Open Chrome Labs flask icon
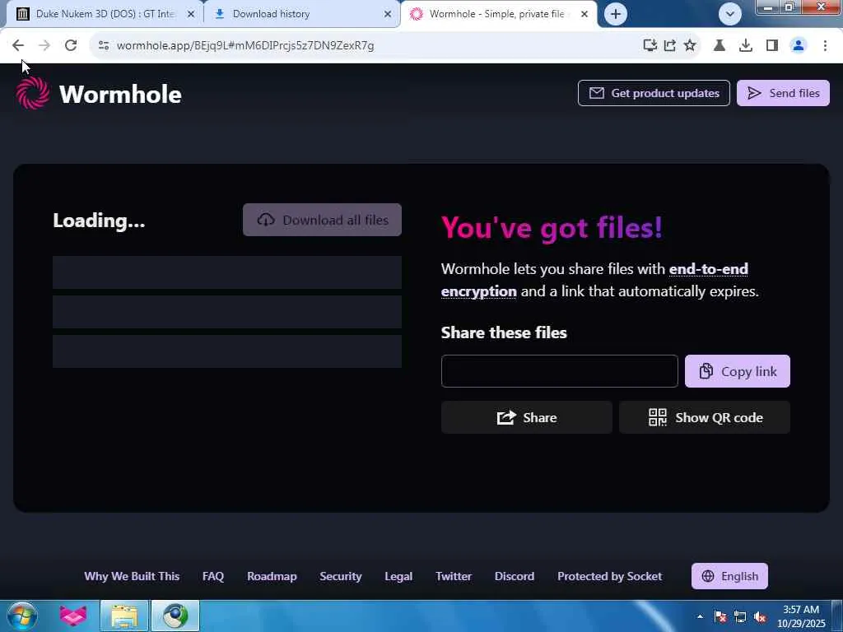 coord(720,46)
